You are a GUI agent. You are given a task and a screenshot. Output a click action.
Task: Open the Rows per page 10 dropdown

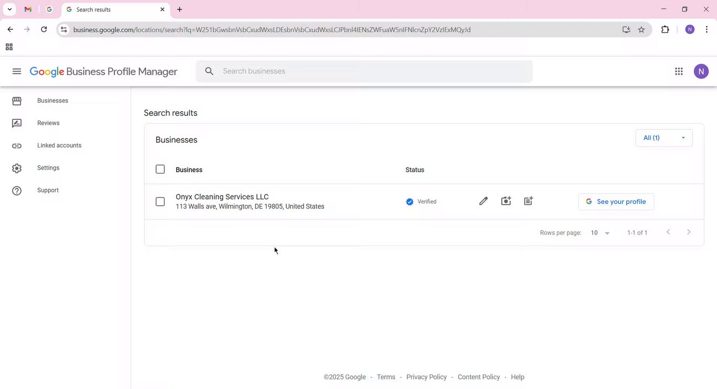click(600, 233)
